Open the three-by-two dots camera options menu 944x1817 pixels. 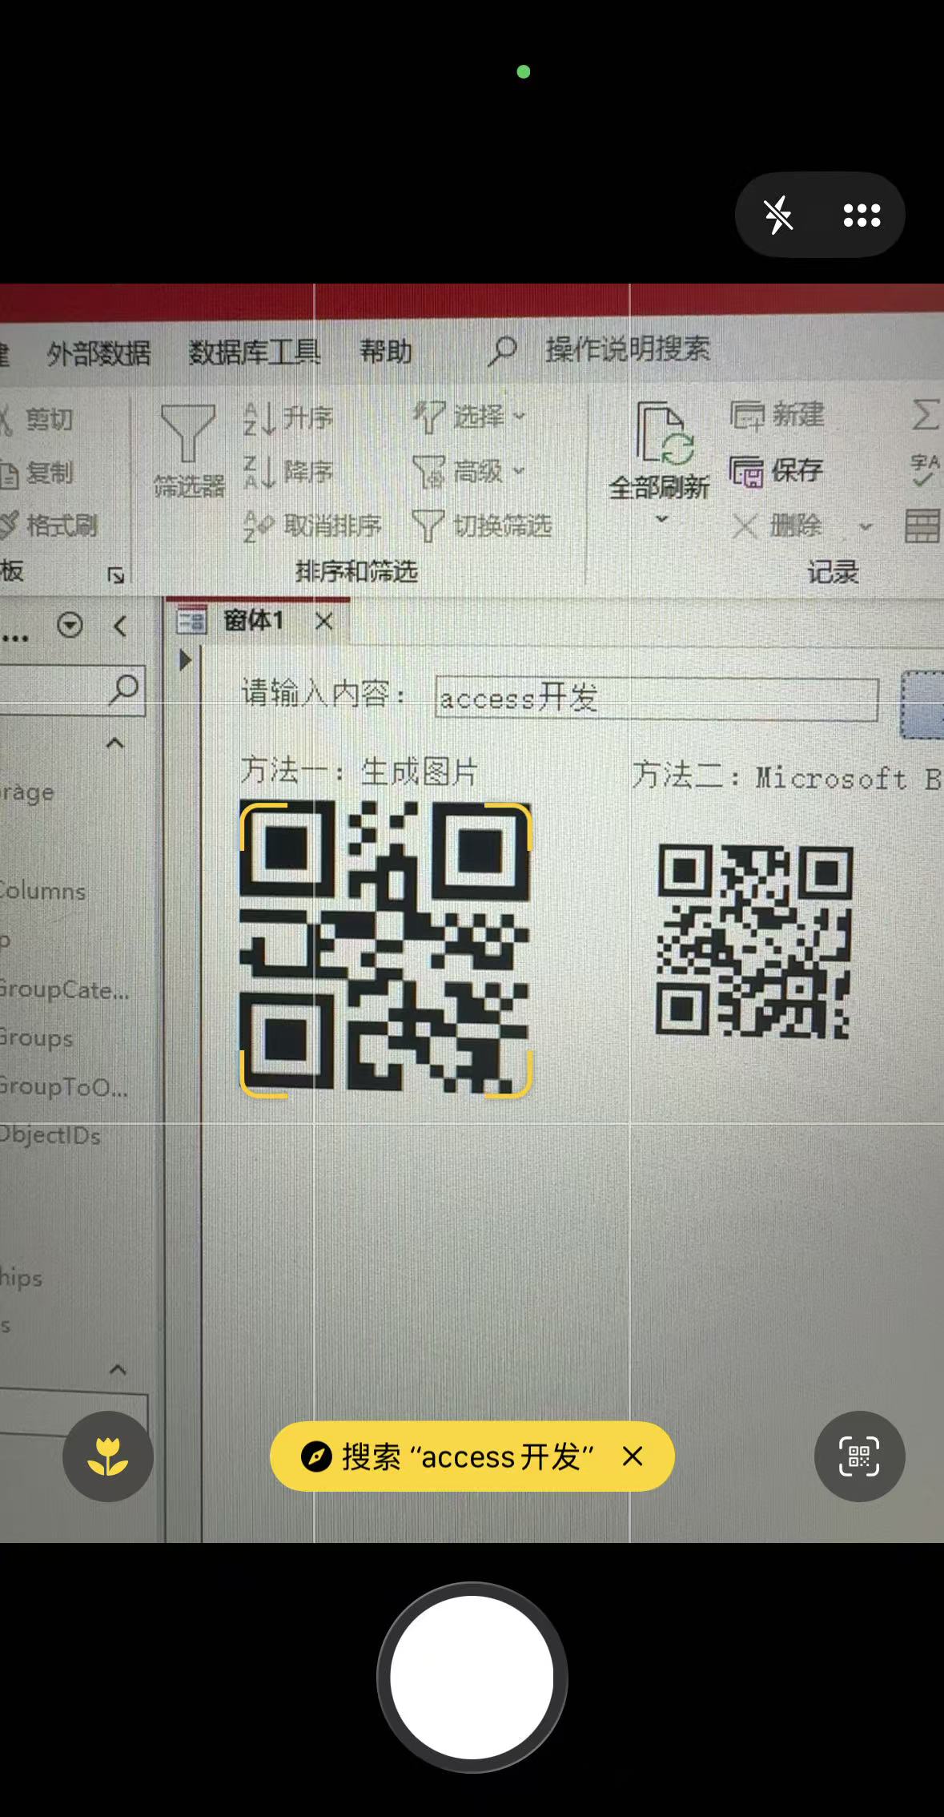point(862,216)
